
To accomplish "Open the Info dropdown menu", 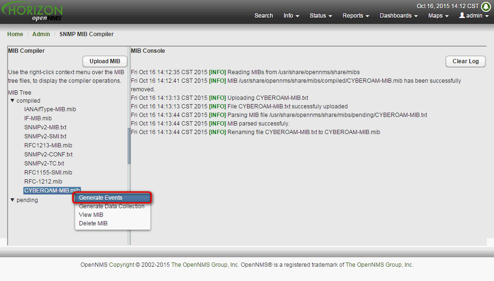I will [291, 16].
